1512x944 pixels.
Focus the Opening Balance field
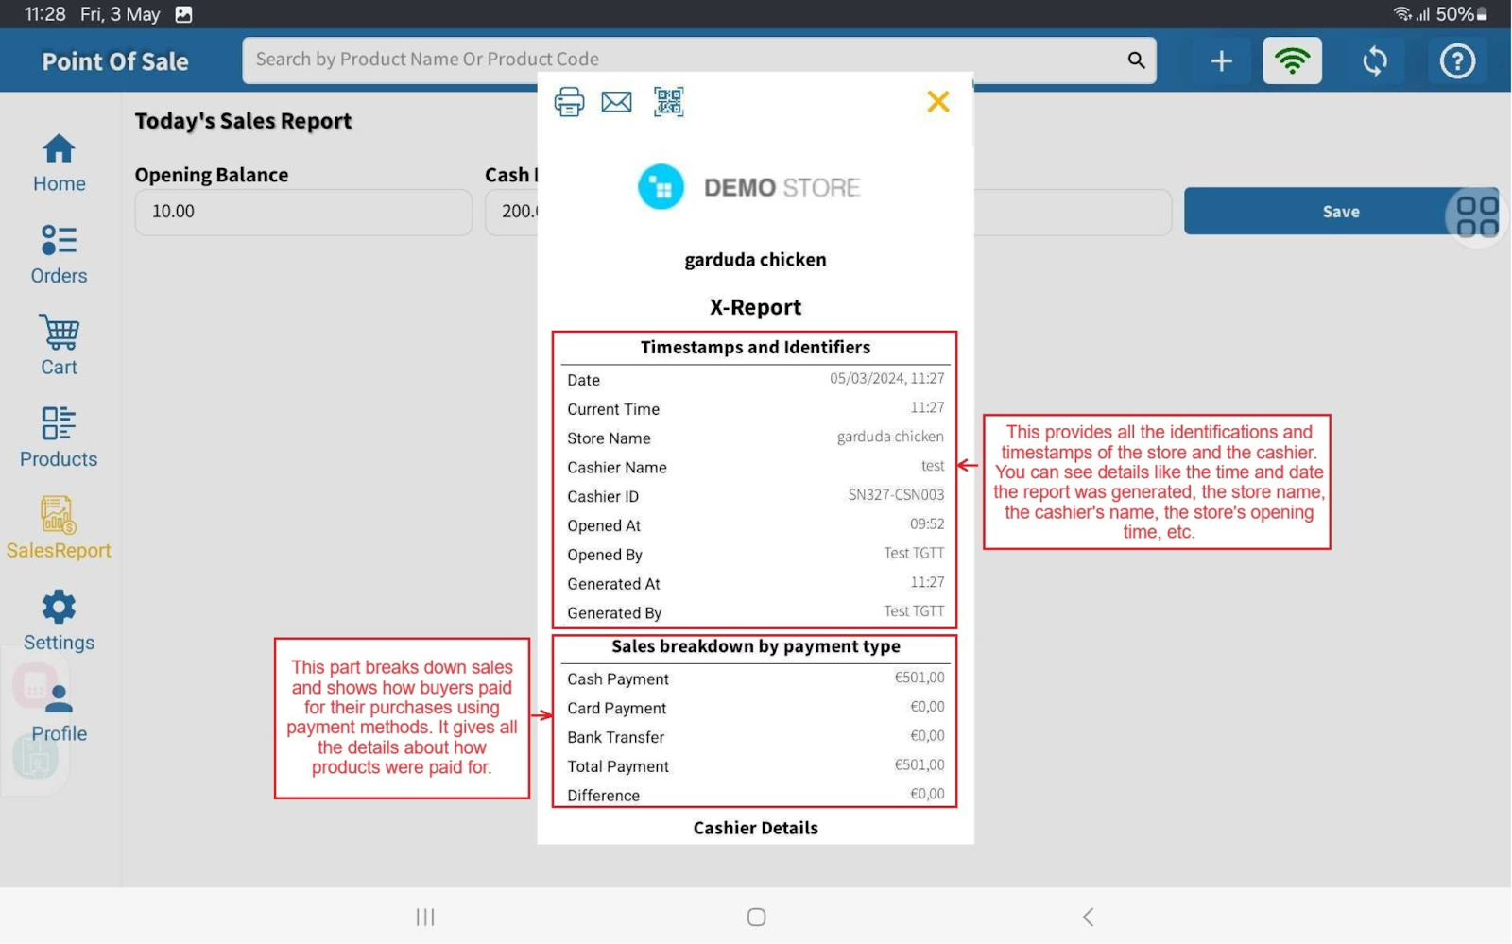pos(302,212)
